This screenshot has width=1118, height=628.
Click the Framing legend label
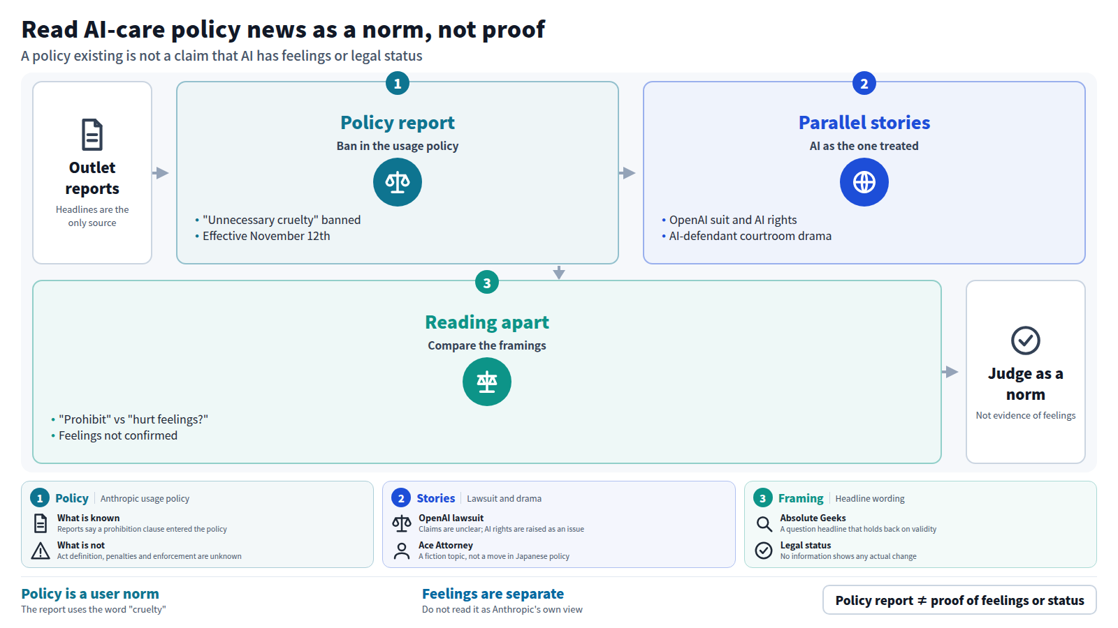pyautogui.click(x=801, y=498)
